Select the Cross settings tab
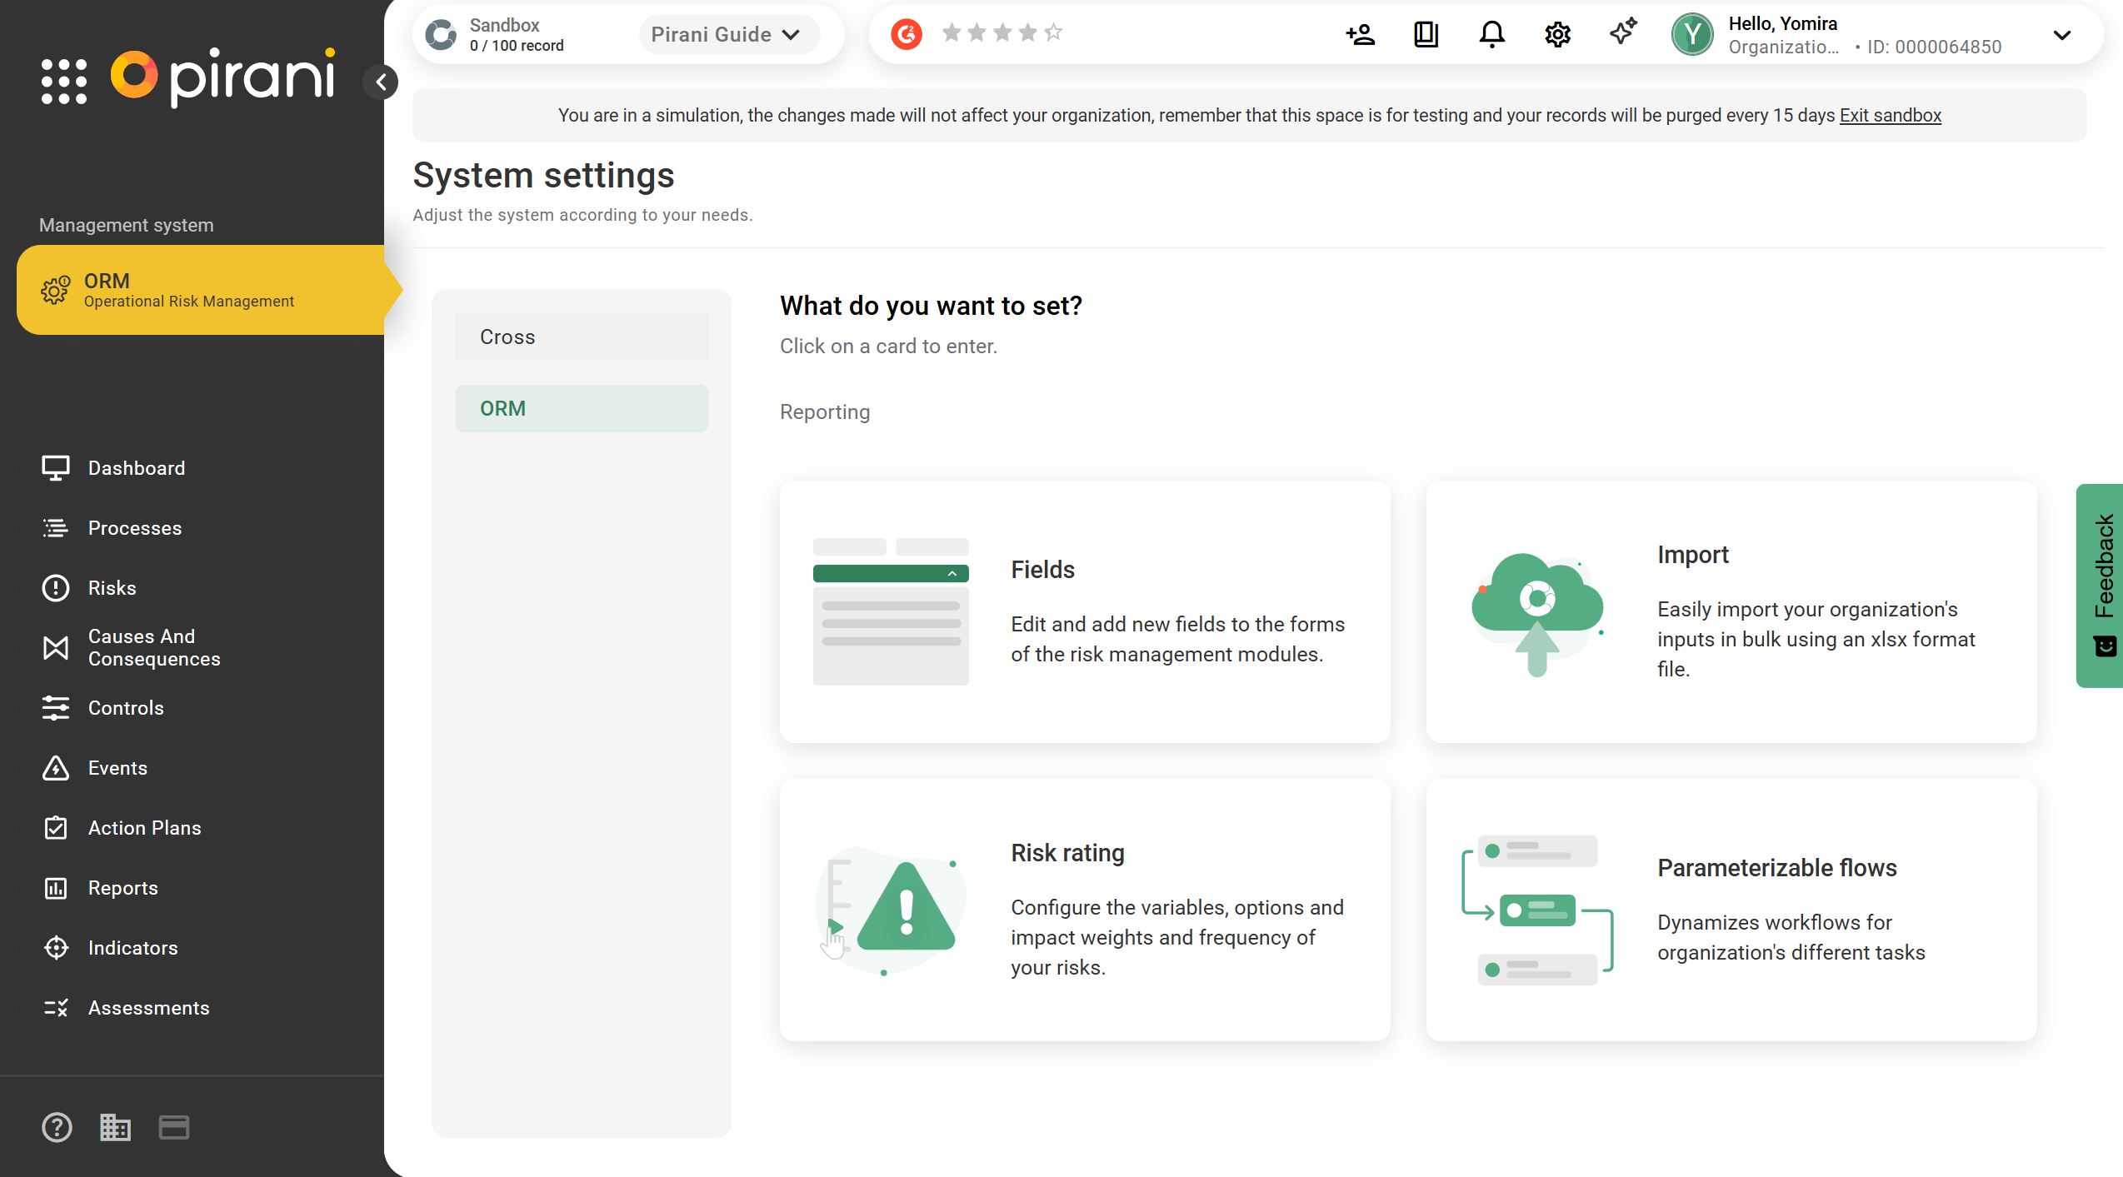 (x=582, y=337)
